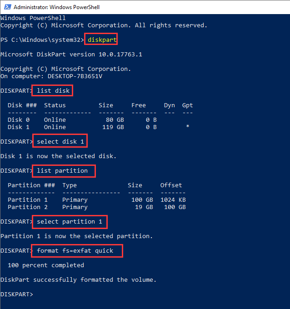The height and width of the screenshot is (309, 290).
Task: Click the DiskPart successfully formatted message
Action: tap(78, 280)
